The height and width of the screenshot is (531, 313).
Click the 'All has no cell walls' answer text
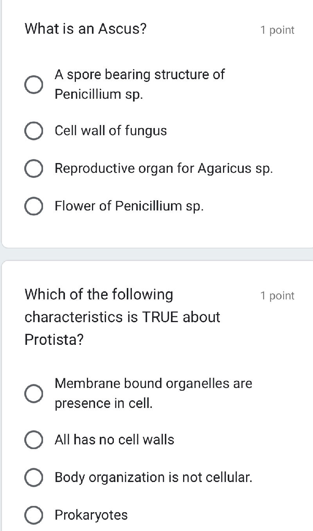point(115,440)
